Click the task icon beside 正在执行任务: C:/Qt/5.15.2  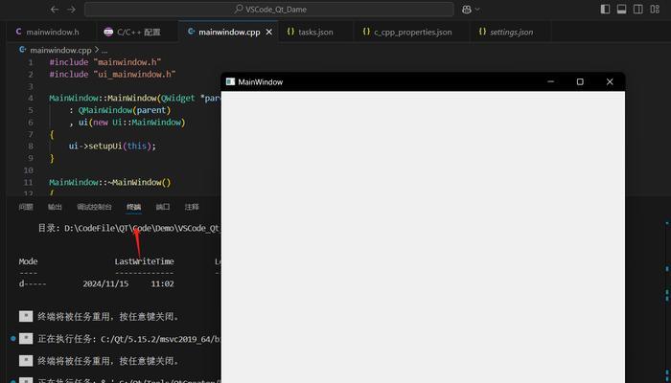pyautogui.click(x=26, y=339)
